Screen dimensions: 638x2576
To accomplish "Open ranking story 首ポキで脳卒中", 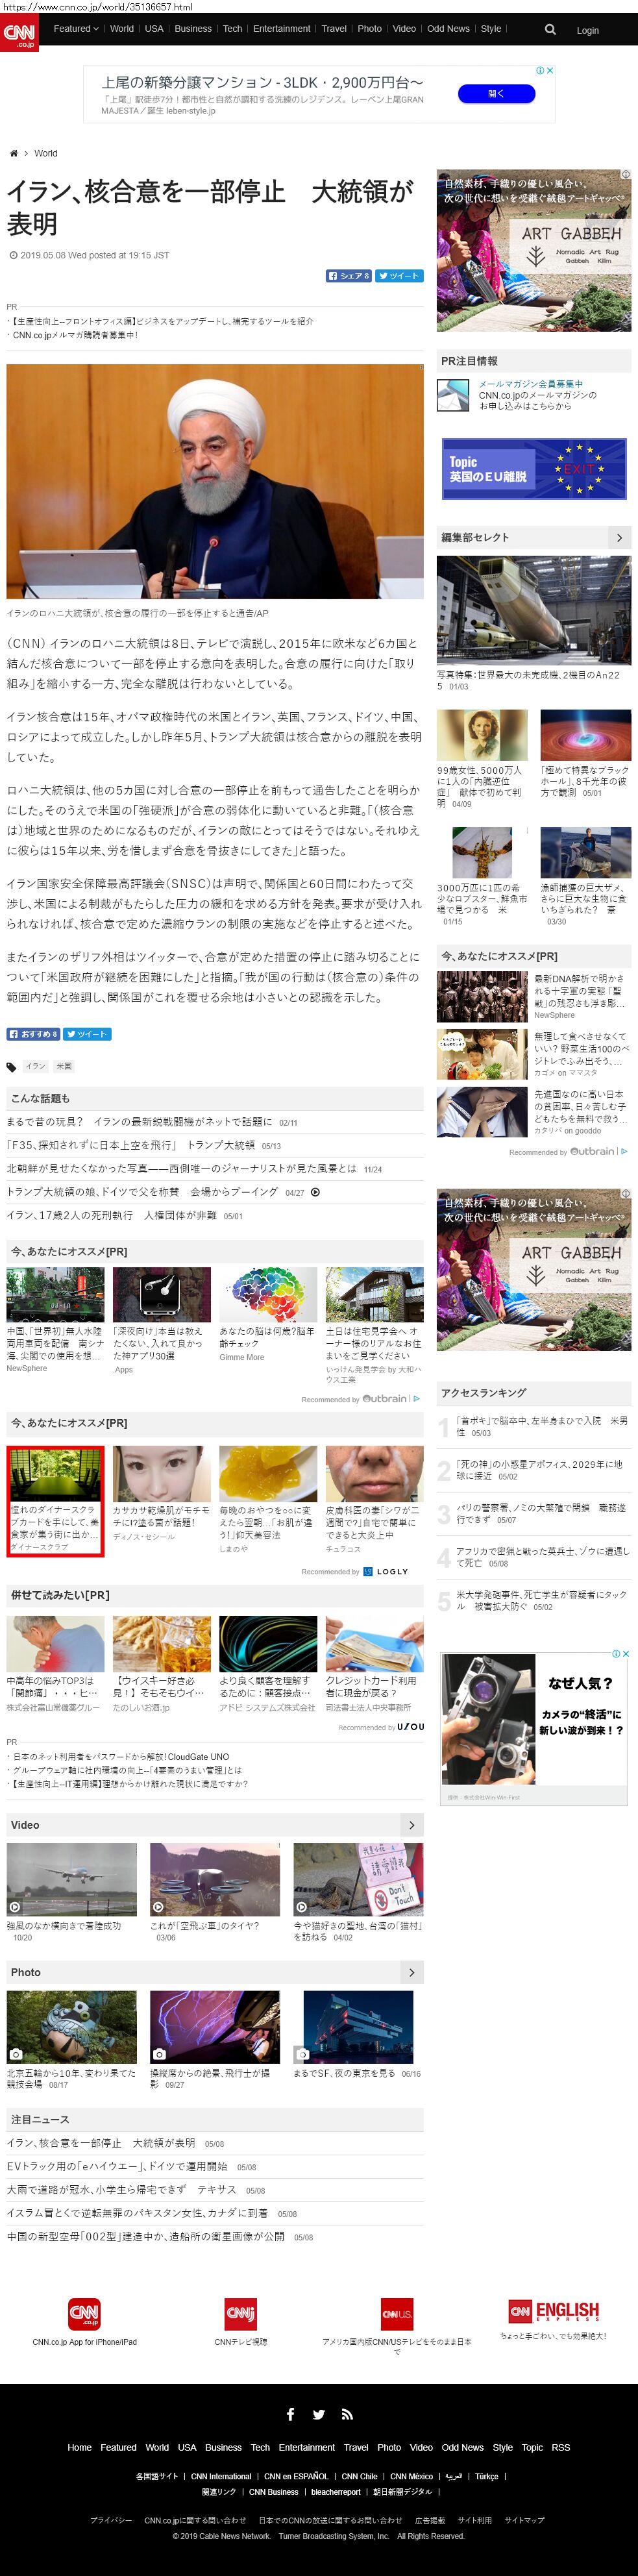I will pos(542,1426).
